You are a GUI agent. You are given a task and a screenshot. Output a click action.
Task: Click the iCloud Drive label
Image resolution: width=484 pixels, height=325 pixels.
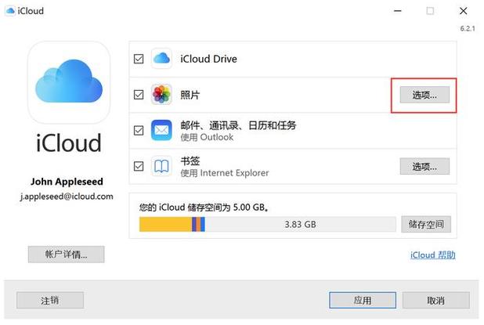(208, 59)
